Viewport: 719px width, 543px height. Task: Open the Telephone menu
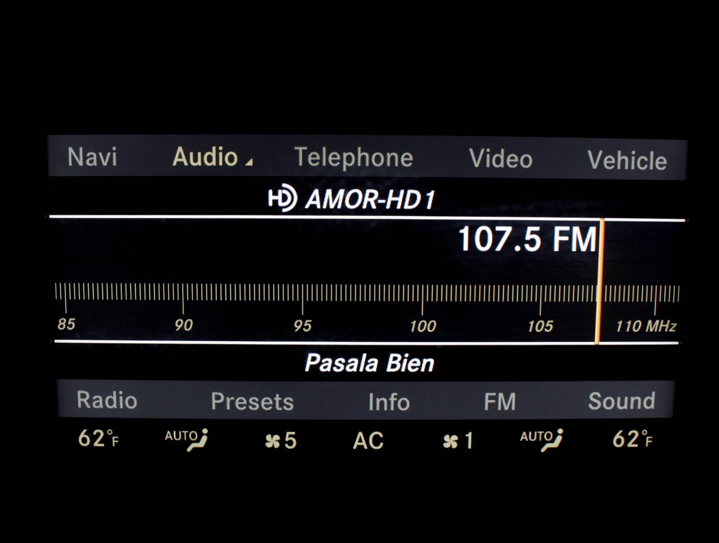(354, 158)
